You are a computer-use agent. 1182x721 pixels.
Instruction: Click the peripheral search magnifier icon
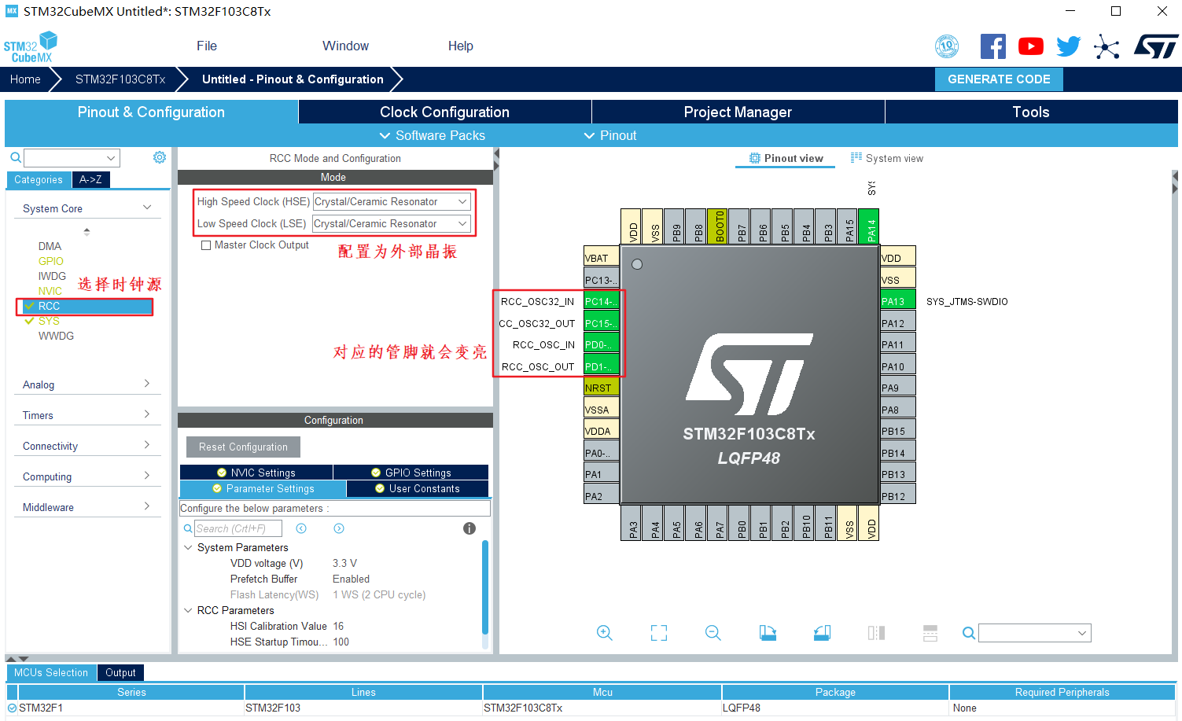[15, 158]
